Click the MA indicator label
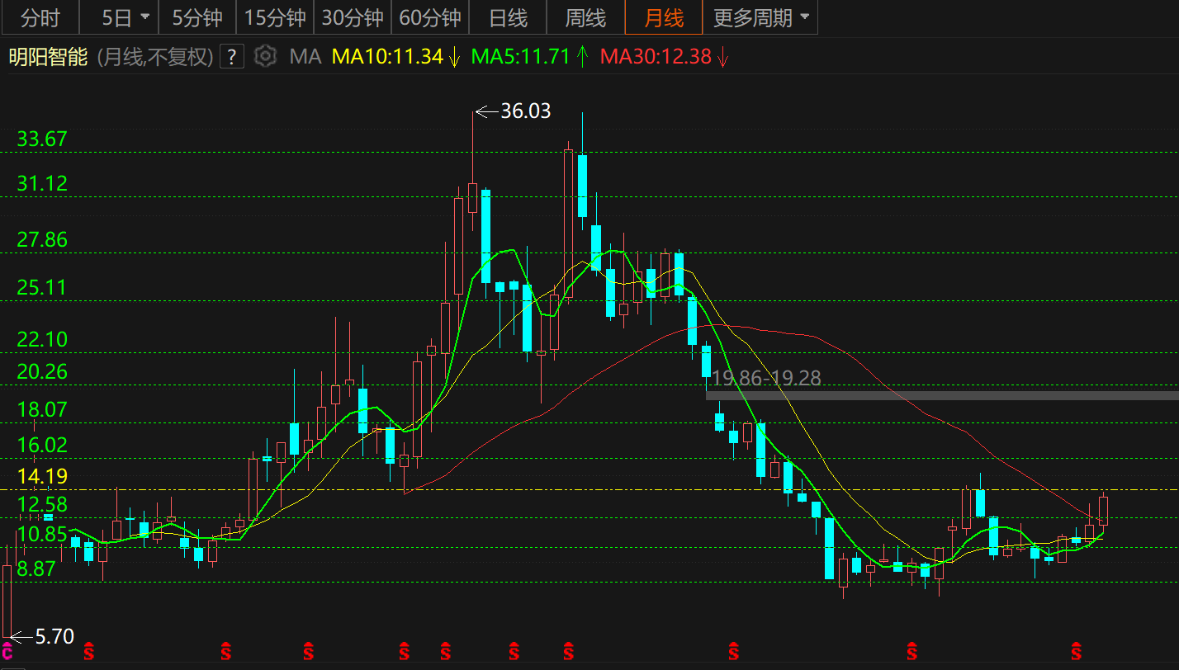Screen dimensions: 1179x670 (305, 57)
